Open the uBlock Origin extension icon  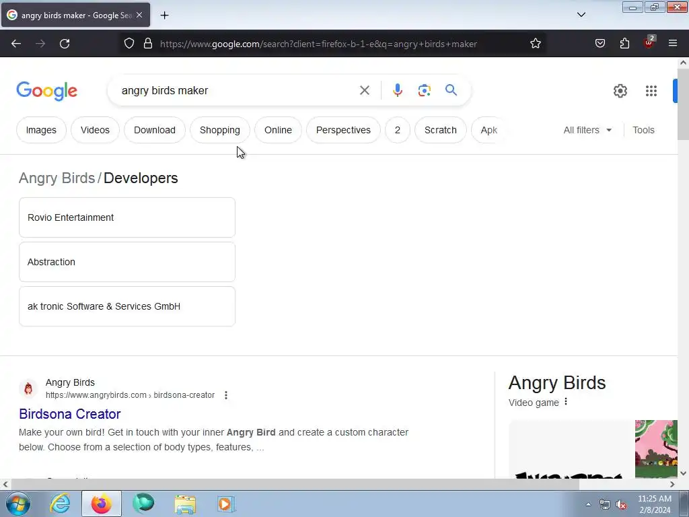tap(649, 42)
